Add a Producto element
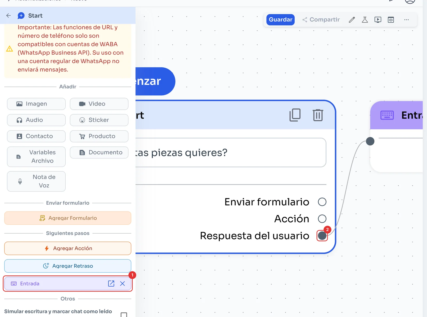The width and height of the screenshot is (427, 317). pos(99,136)
